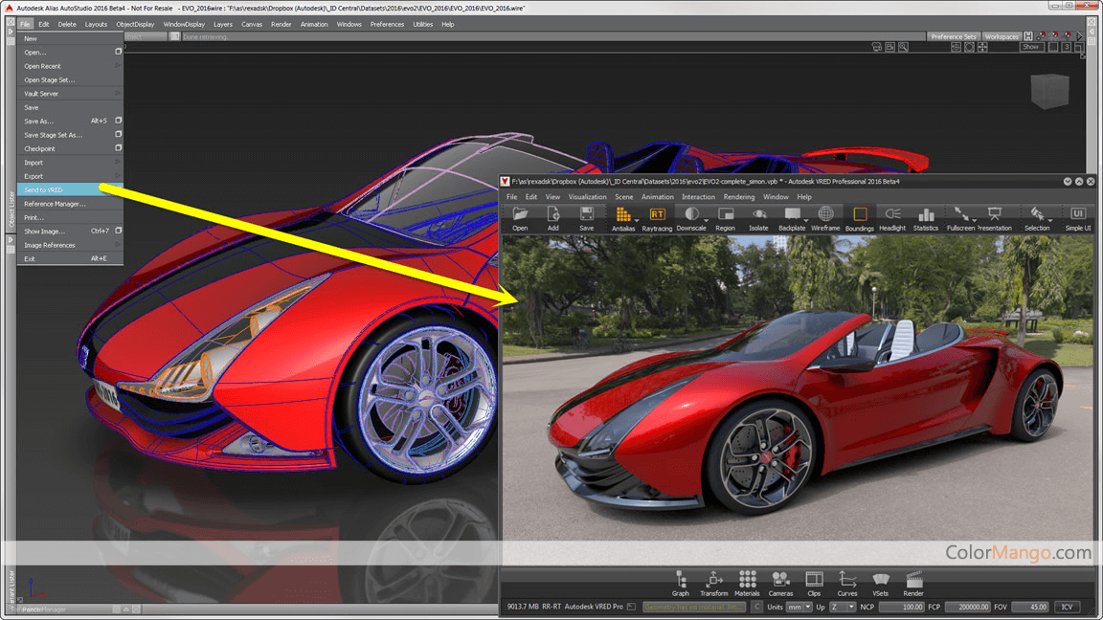Enable Raytracing in the VRED toolbar
Viewport: 1103px width, 620px height.
(x=658, y=214)
